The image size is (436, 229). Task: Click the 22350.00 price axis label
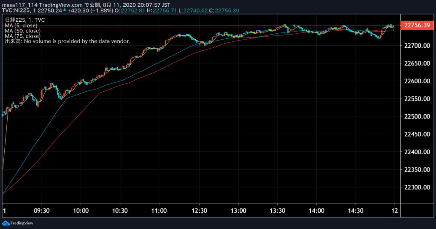417,169
